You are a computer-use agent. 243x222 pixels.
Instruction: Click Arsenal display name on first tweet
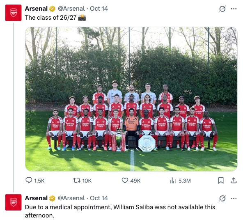click(x=36, y=9)
